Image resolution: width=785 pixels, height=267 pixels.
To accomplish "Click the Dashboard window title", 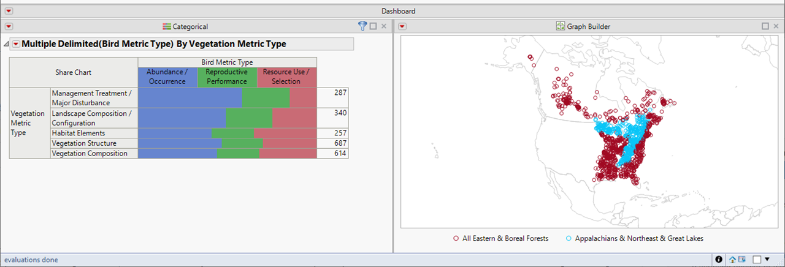I will pyautogui.click(x=398, y=11).
